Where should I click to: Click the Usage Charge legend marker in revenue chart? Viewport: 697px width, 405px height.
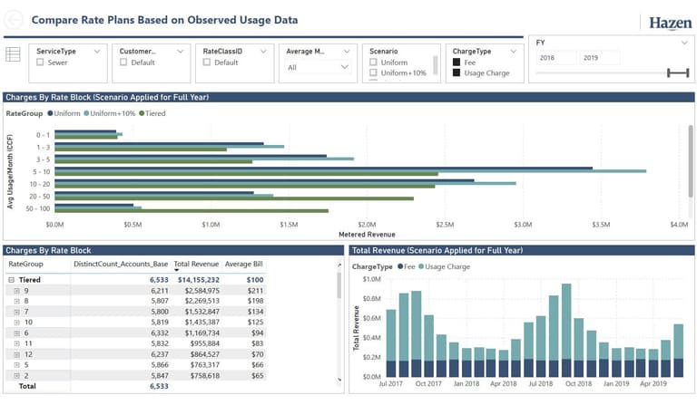(x=421, y=267)
